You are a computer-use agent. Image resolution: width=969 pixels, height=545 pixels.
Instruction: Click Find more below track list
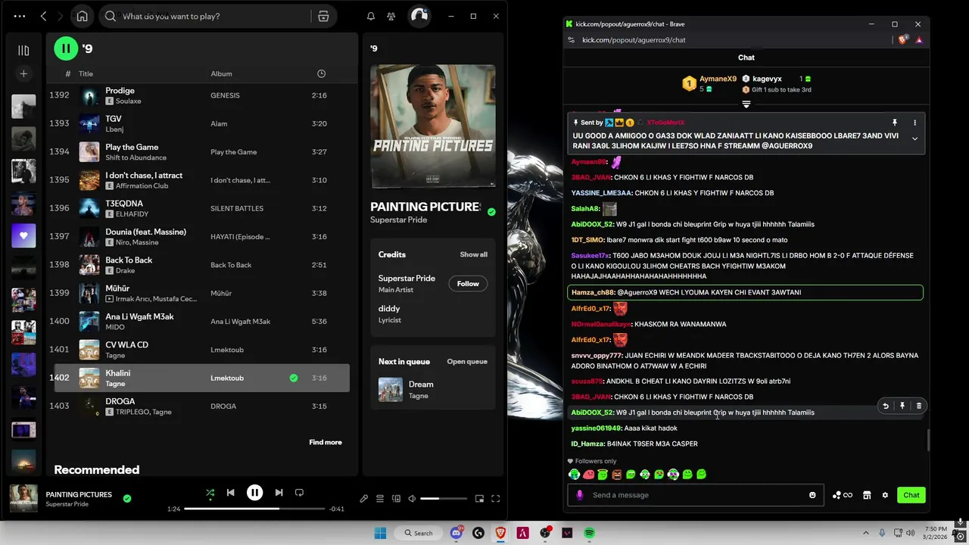pyautogui.click(x=326, y=442)
